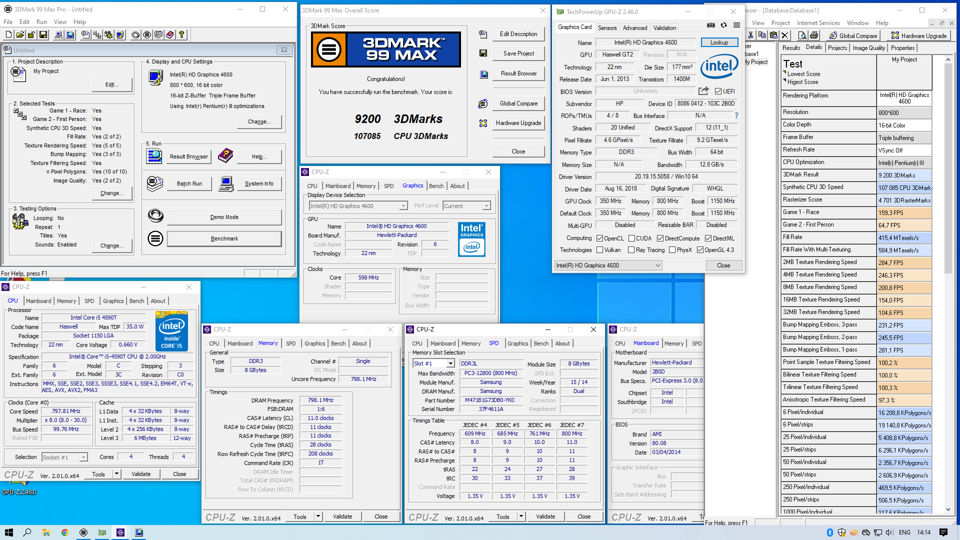960x540 pixels.
Task: Click the New project icon in 3DMark toolbar
Action: pos(8,34)
